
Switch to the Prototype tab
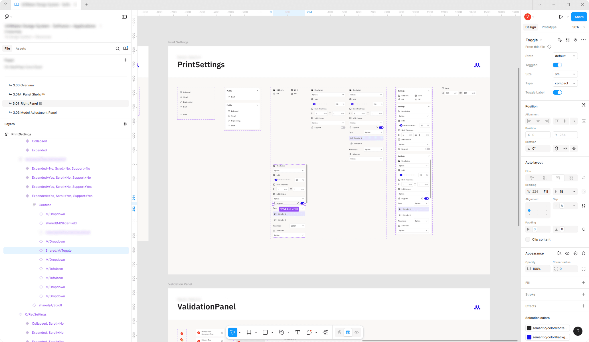(549, 27)
